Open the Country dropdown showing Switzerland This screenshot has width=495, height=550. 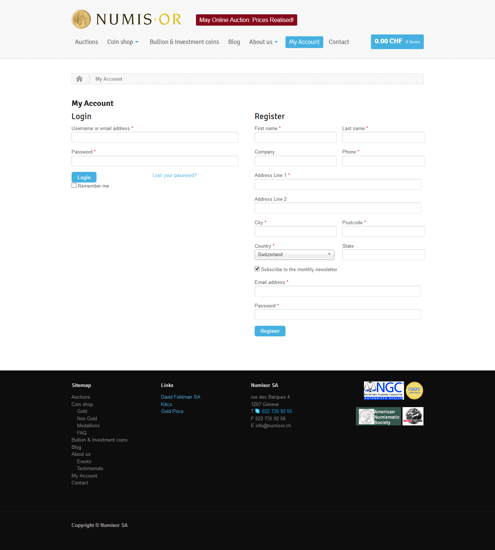pyautogui.click(x=294, y=255)
